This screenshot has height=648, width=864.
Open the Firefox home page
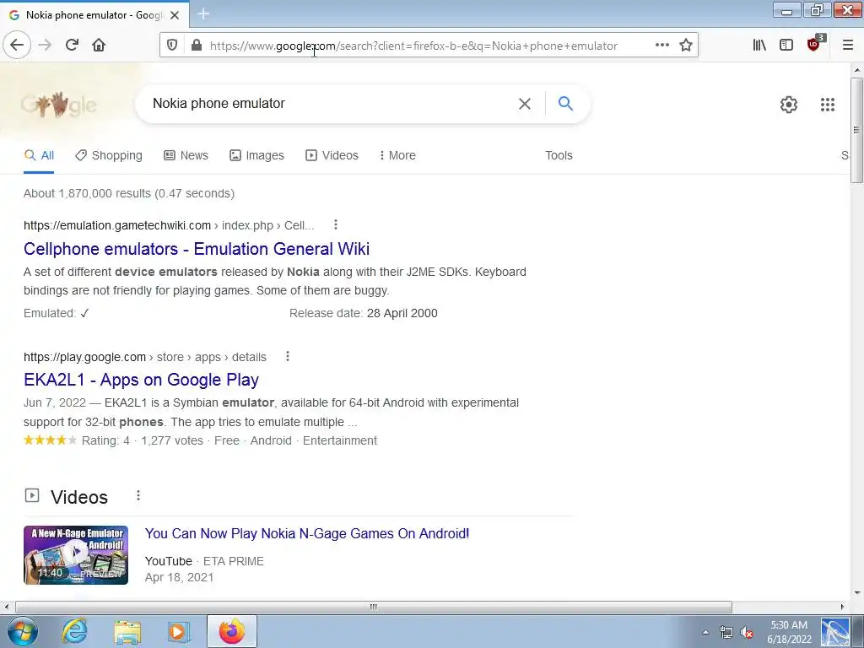[x=99, y=46]
